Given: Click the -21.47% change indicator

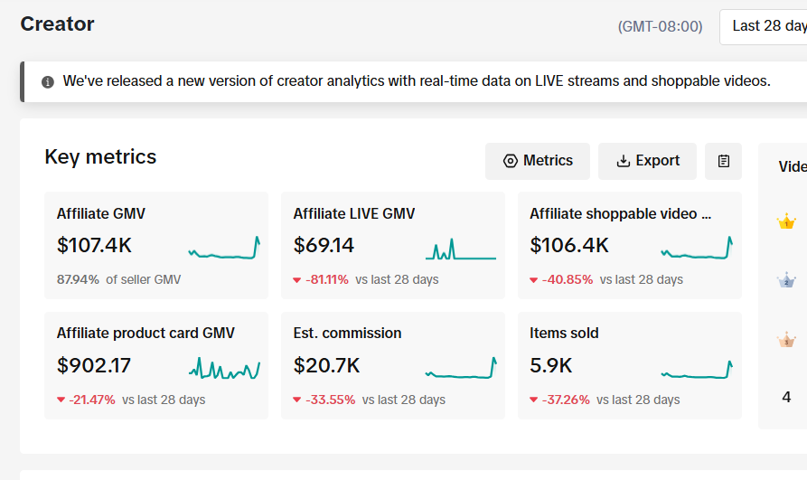Looking at the screenshot, I should (x=86, y=400).
